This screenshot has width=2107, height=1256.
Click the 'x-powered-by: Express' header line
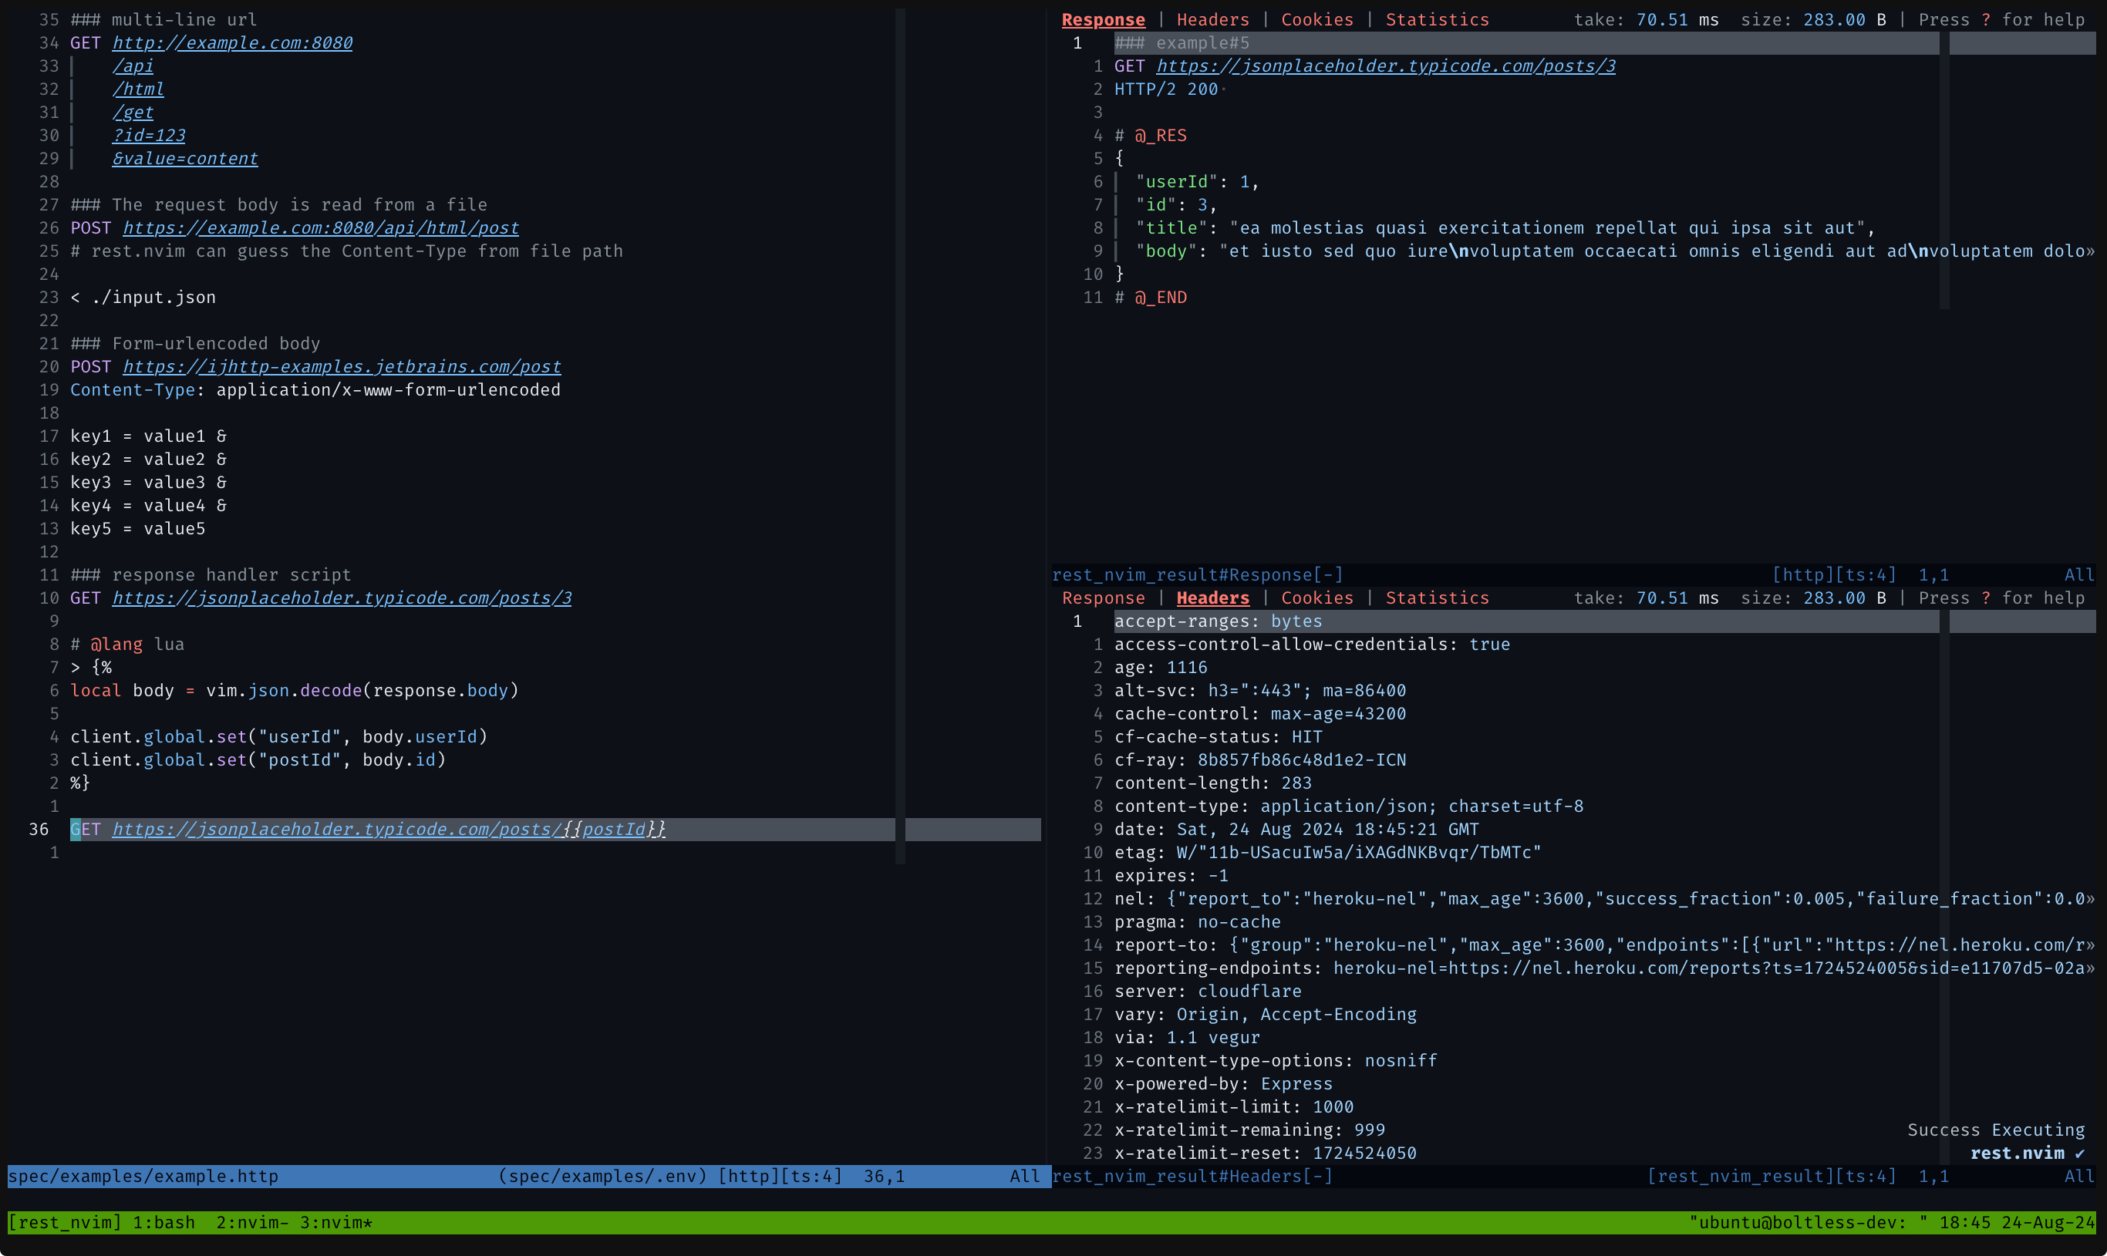pos(1223,1083)
